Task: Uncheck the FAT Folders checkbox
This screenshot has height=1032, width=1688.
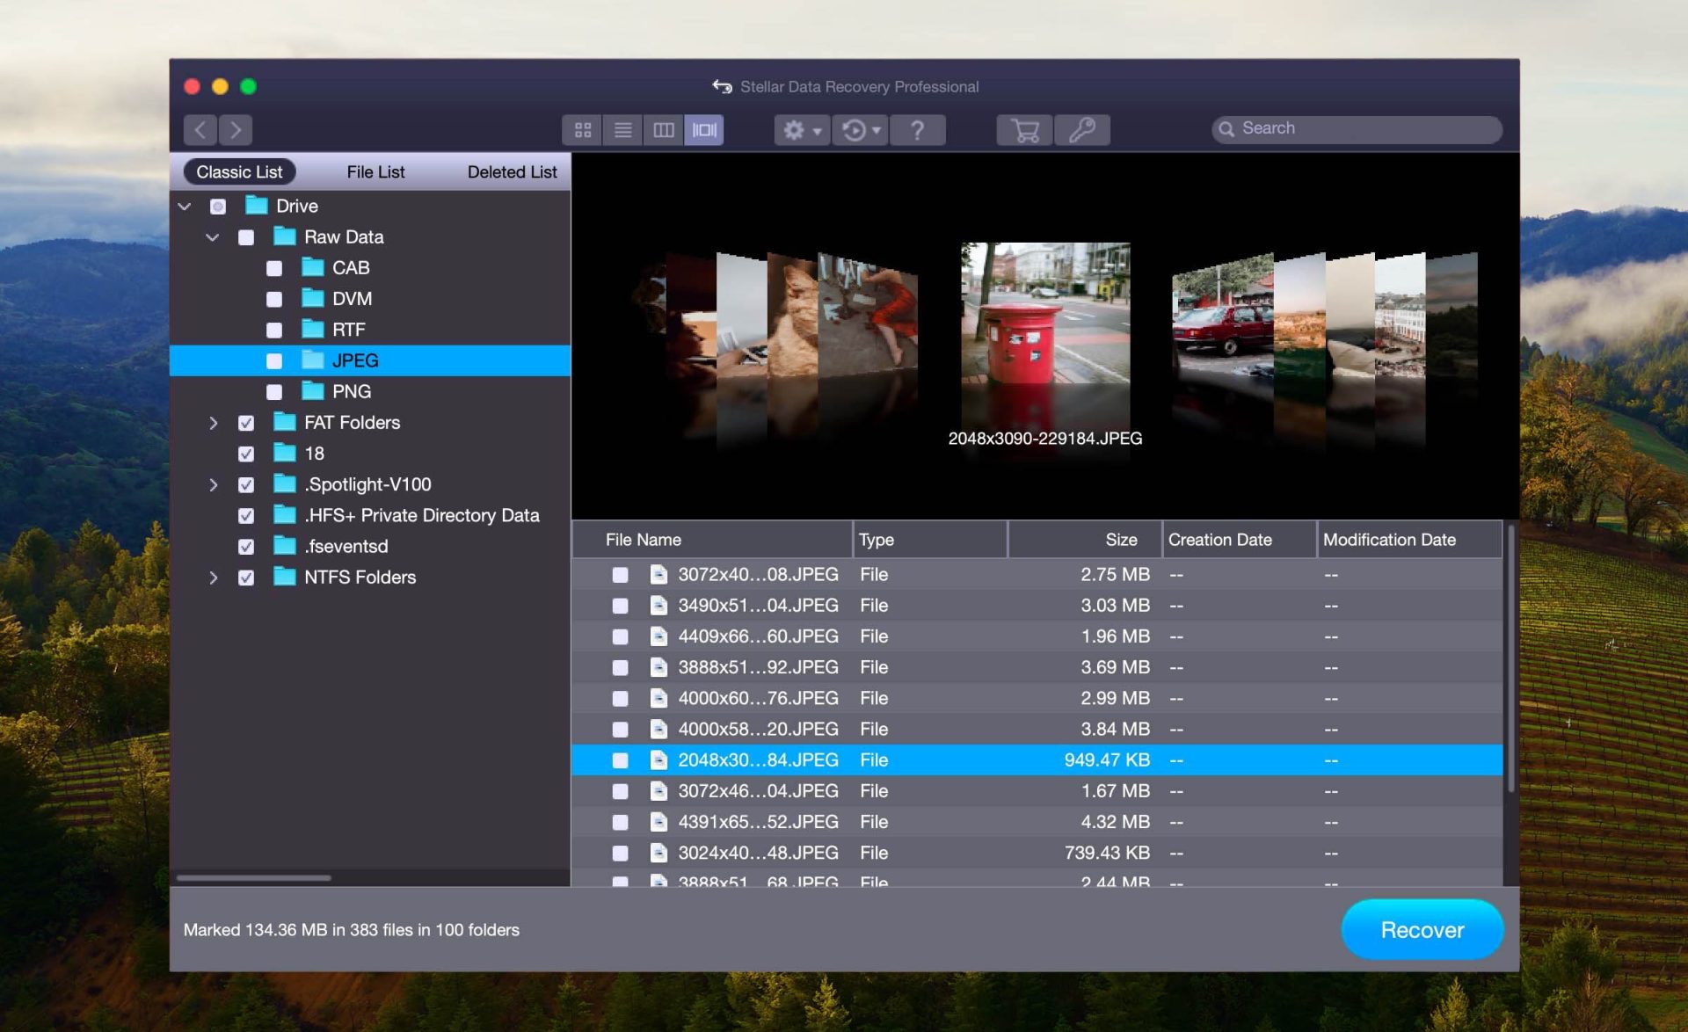Action: point(247,422)
